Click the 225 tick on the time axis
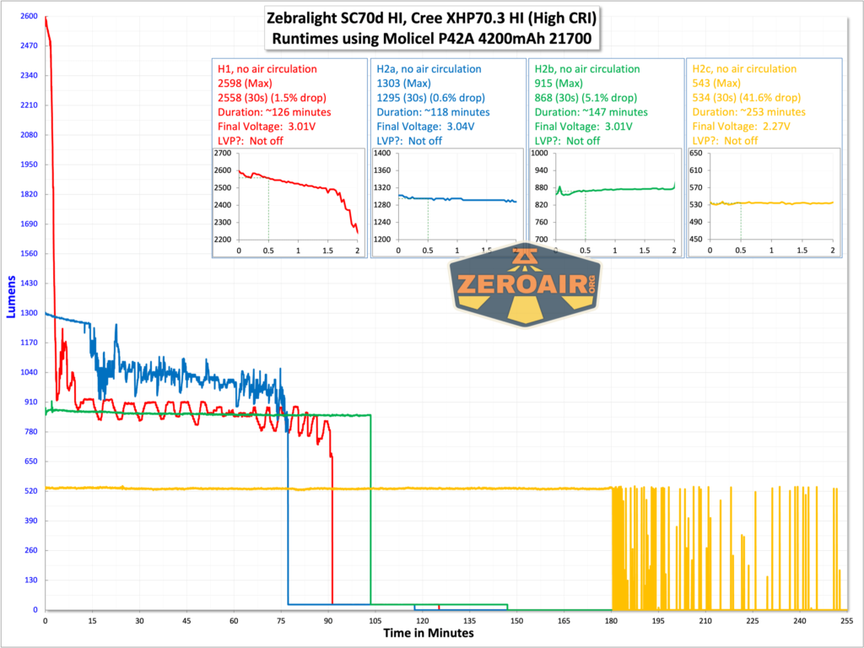Image resolution: width=864 pixels, height=648 pixels. [753, 621]
